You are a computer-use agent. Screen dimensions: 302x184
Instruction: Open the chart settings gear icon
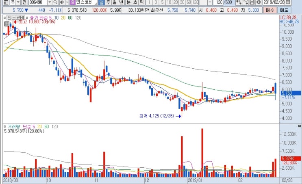point(259,2)
